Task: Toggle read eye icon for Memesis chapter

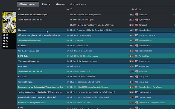Action: [68, 30]
